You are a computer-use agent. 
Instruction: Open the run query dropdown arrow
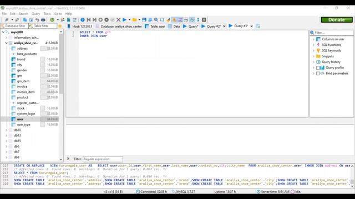click(x=129, y=20)
